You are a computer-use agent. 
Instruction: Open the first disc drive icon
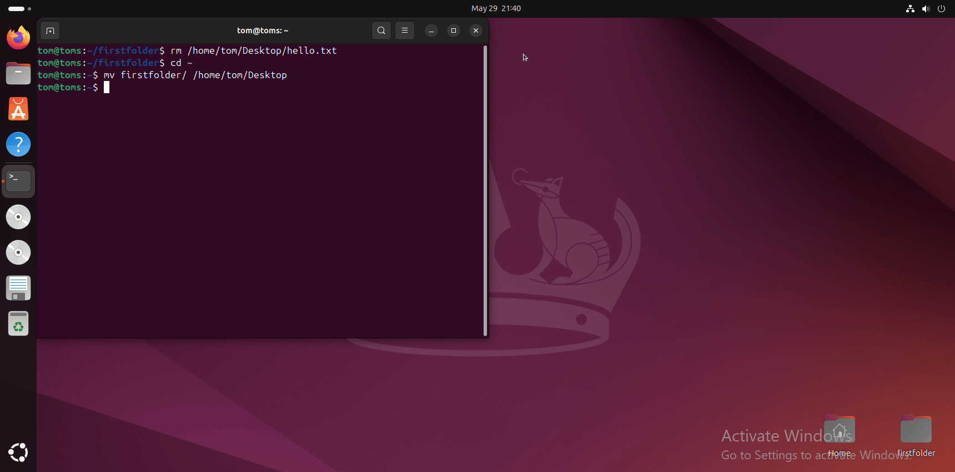(x=18, y=217)
